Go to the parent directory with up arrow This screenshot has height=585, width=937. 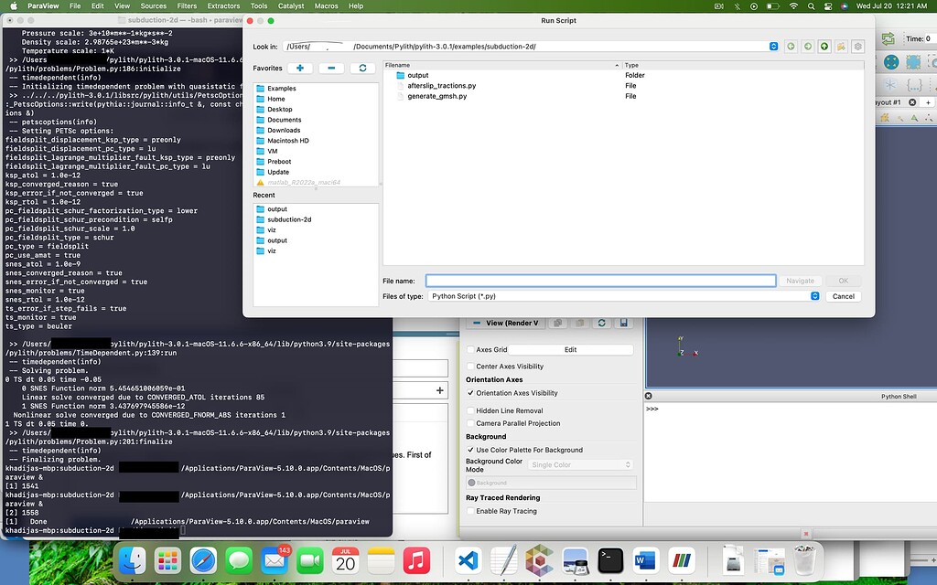coord(824,46)
